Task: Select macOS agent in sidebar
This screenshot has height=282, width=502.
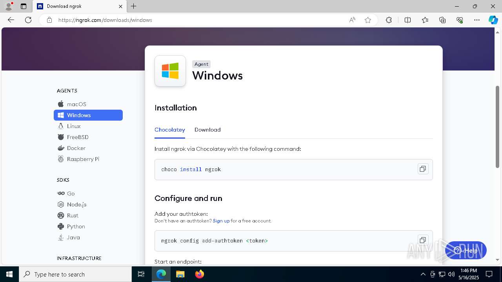Action: click(88, 104)
